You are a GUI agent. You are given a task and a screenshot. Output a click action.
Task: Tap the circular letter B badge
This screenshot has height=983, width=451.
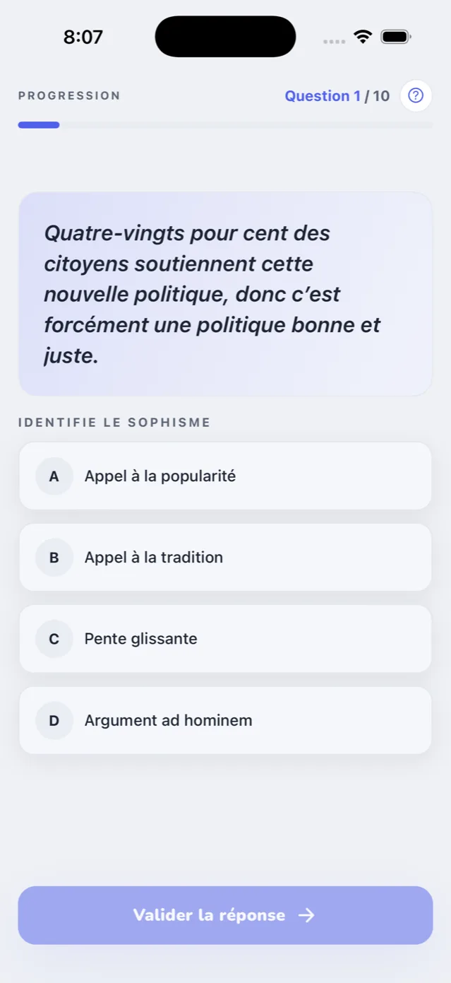click(54, 558)
